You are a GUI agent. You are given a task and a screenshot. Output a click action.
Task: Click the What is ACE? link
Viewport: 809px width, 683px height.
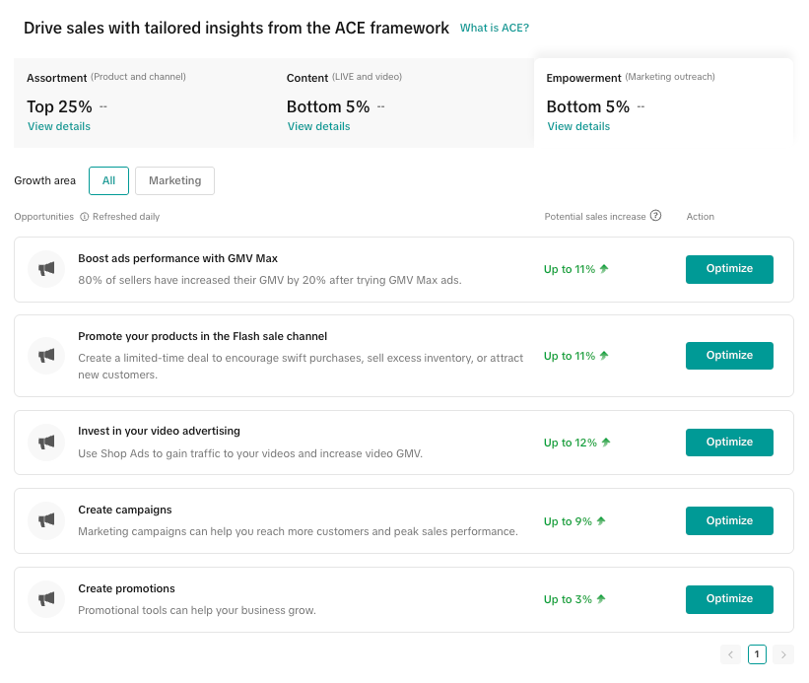tap(495, 29)
